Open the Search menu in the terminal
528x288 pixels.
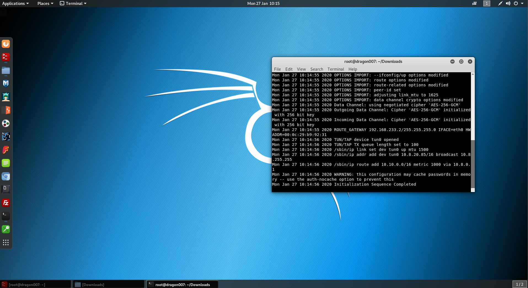pos(317,69)
